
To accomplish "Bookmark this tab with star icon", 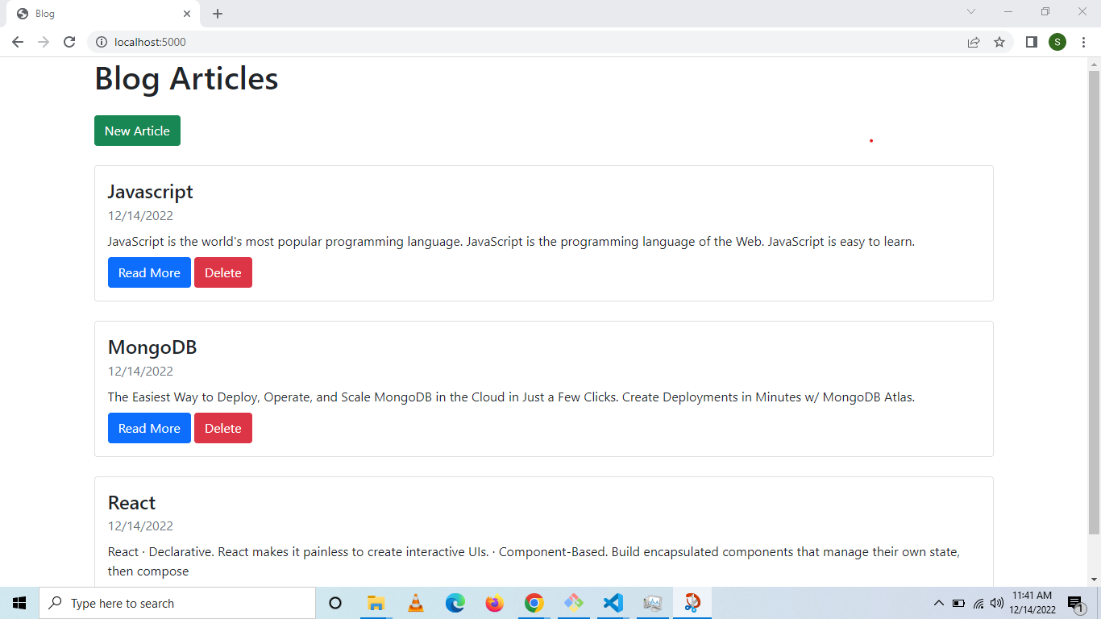I will pyautogui.click(x=999, y=42).
